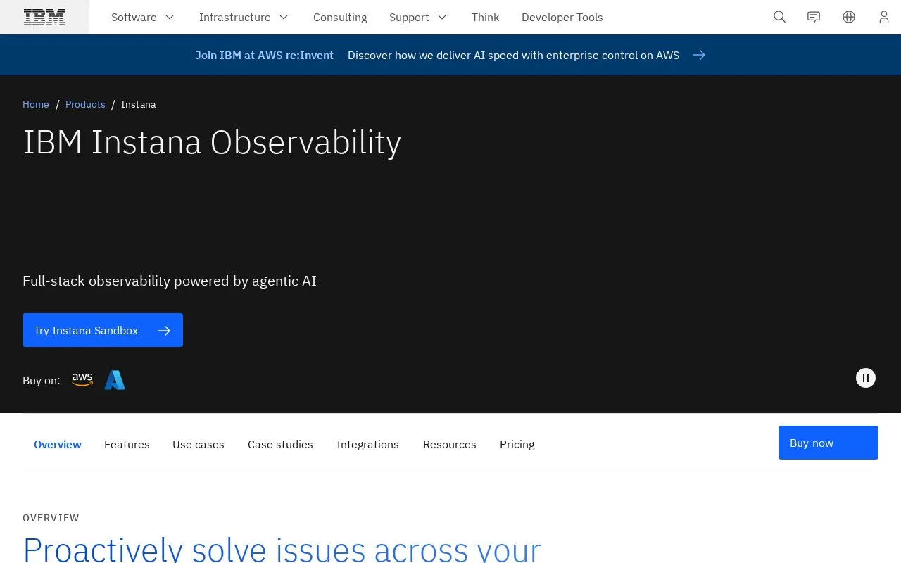Click the Buy now button
Screen dimensions: 901x563
tap(828, 443)
